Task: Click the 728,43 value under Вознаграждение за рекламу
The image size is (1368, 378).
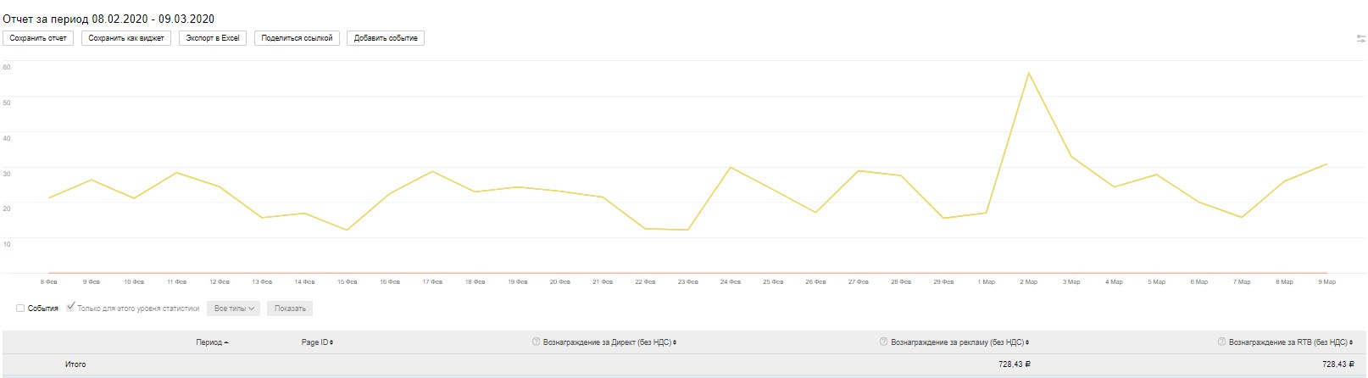Action: [x=1015, y=364]
